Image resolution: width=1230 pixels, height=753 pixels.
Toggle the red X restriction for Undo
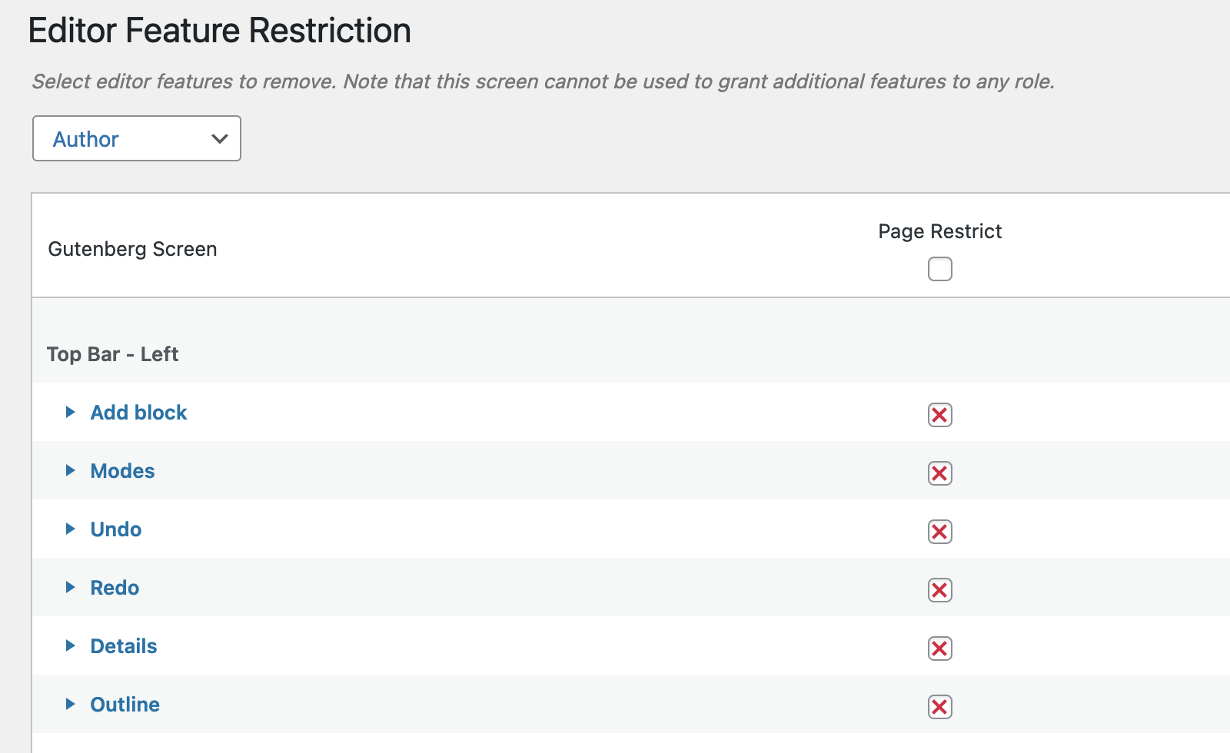click(939, 532)
